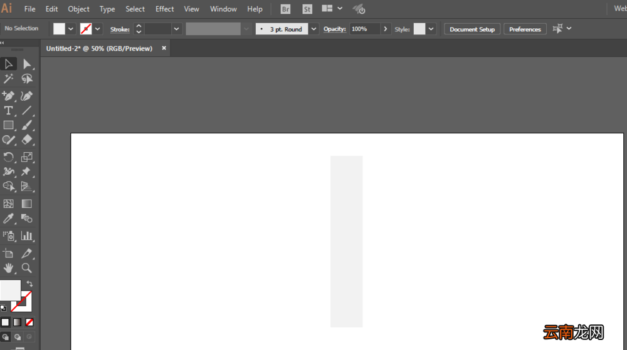Select the Blend tool
Screen dimensions: 627x350
click(27, 219)
